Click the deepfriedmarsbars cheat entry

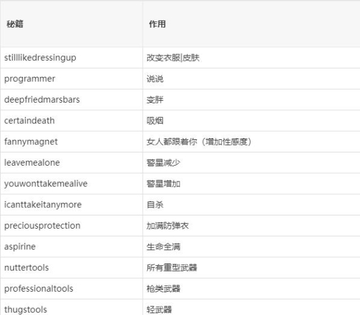[42, 100]
